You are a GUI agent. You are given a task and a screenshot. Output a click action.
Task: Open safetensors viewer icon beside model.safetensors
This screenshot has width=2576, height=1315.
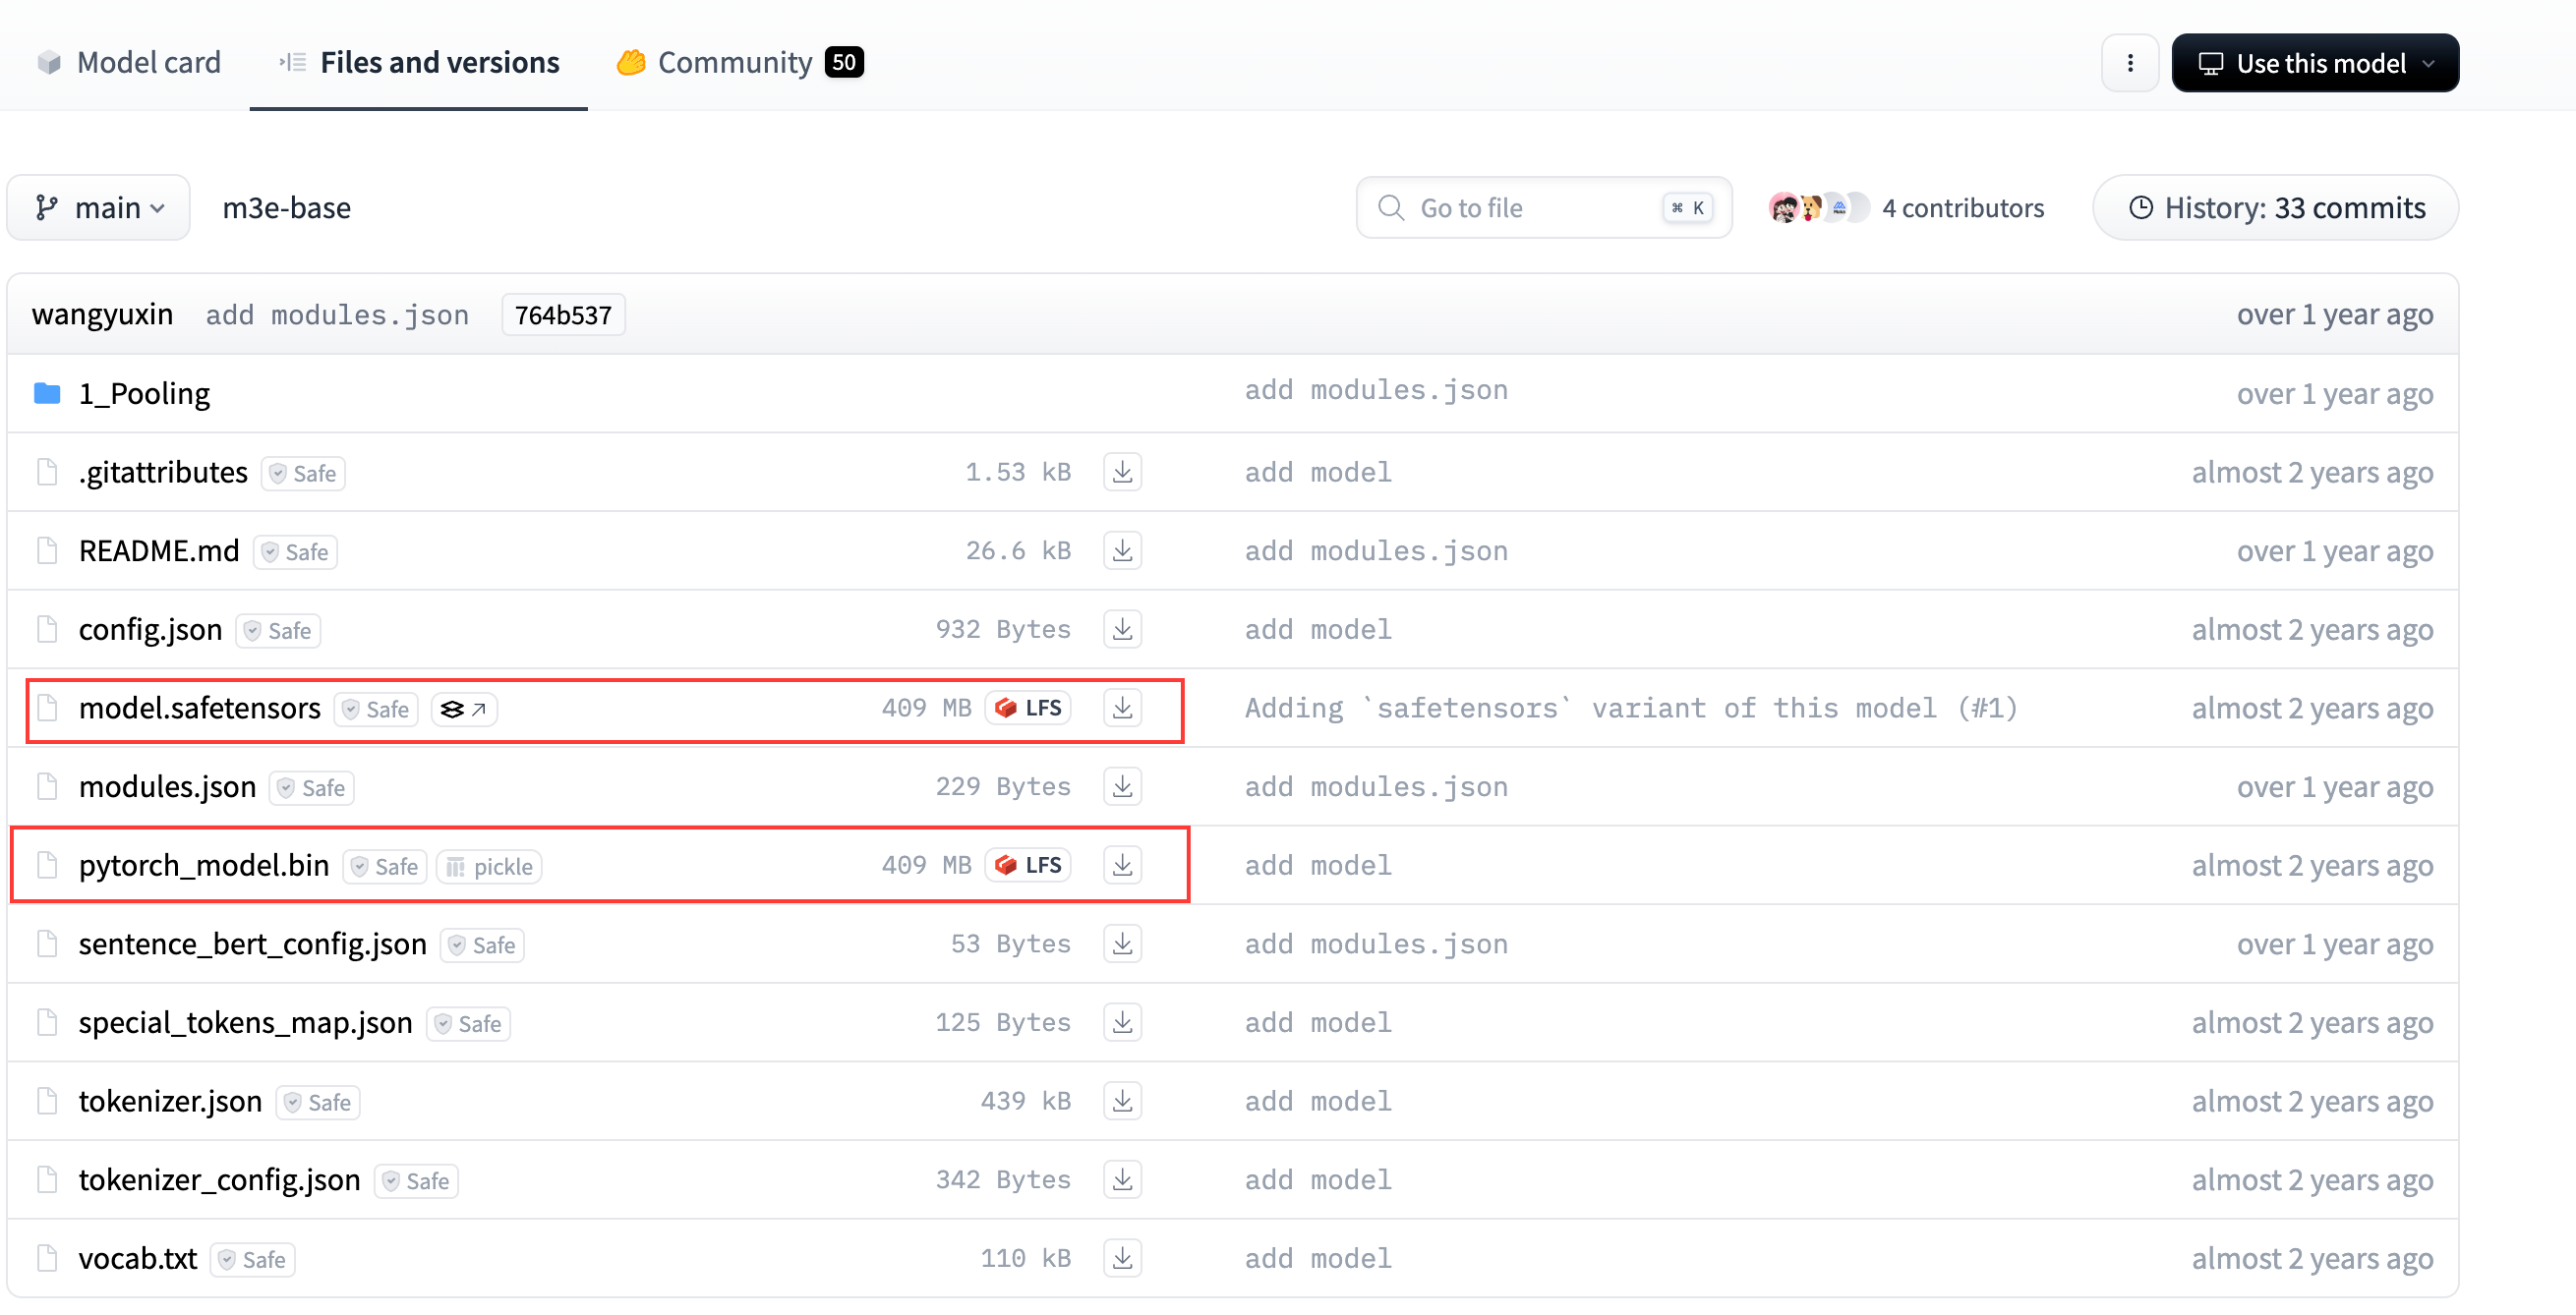click(464, 709)
